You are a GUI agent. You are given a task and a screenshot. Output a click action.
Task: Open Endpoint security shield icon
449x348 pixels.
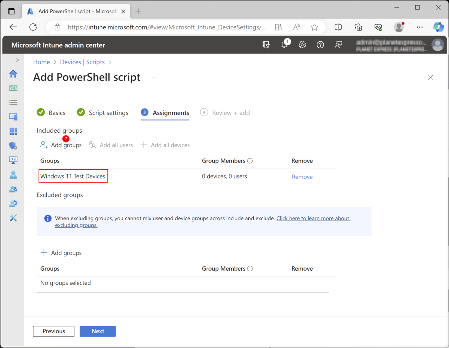click(13, 146)
